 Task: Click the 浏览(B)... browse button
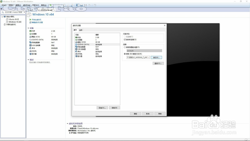point(156,57)
